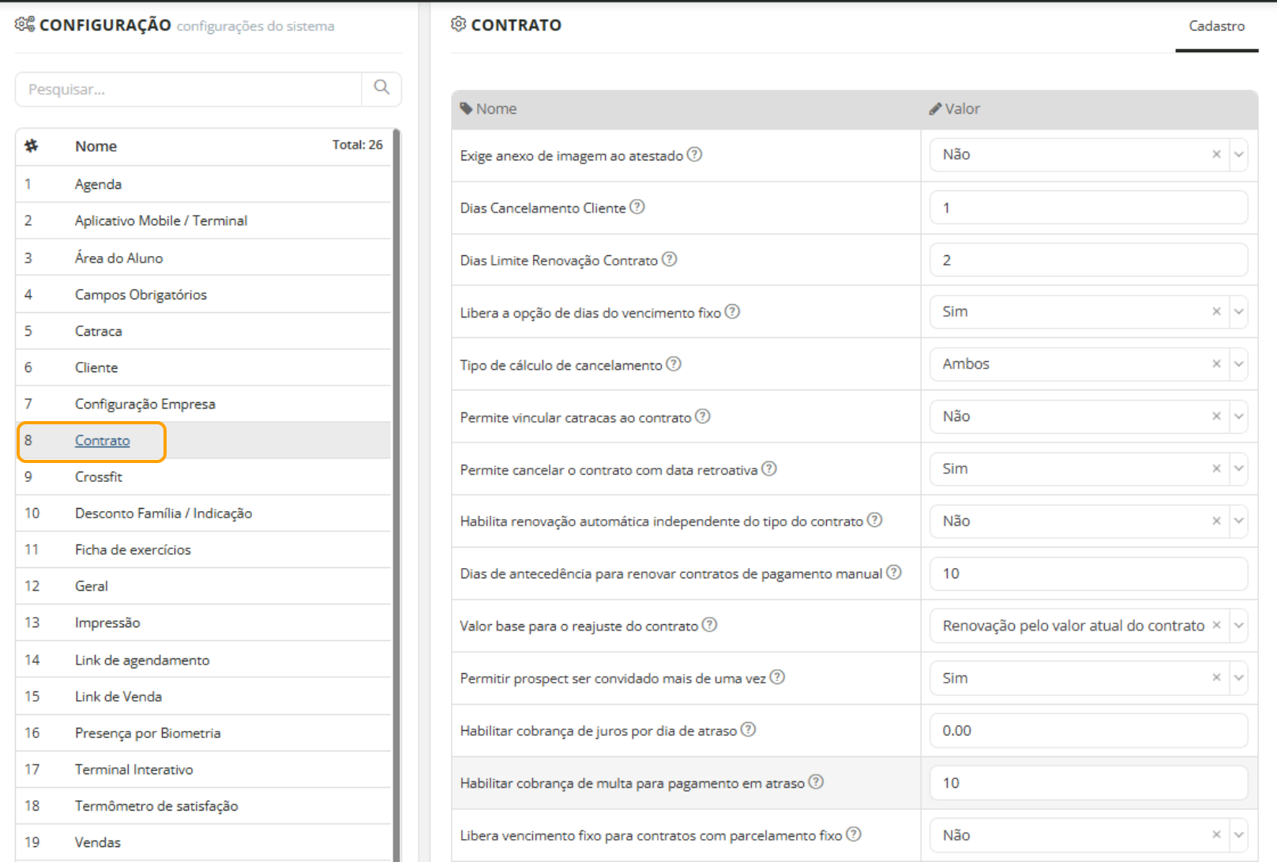Clear the Renovação pelo valor atual selection

coord(1216,626)
